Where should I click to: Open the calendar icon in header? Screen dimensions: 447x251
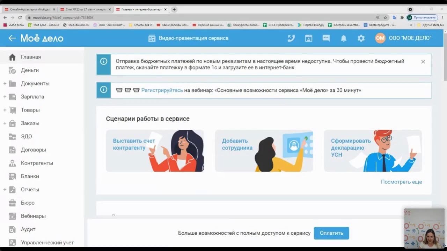click(309, 38)
